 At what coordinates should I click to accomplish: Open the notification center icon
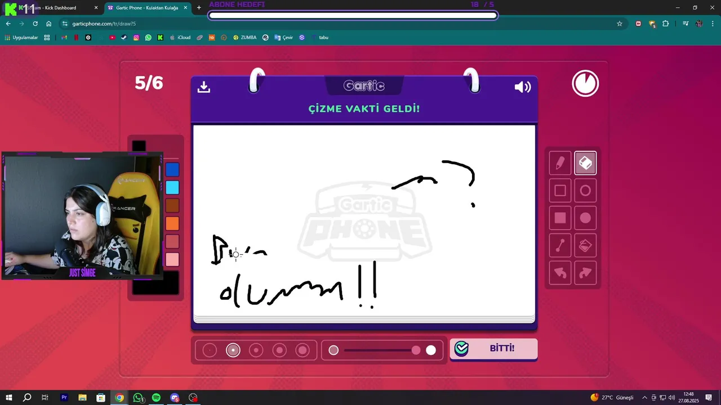(x=709, y=398)
